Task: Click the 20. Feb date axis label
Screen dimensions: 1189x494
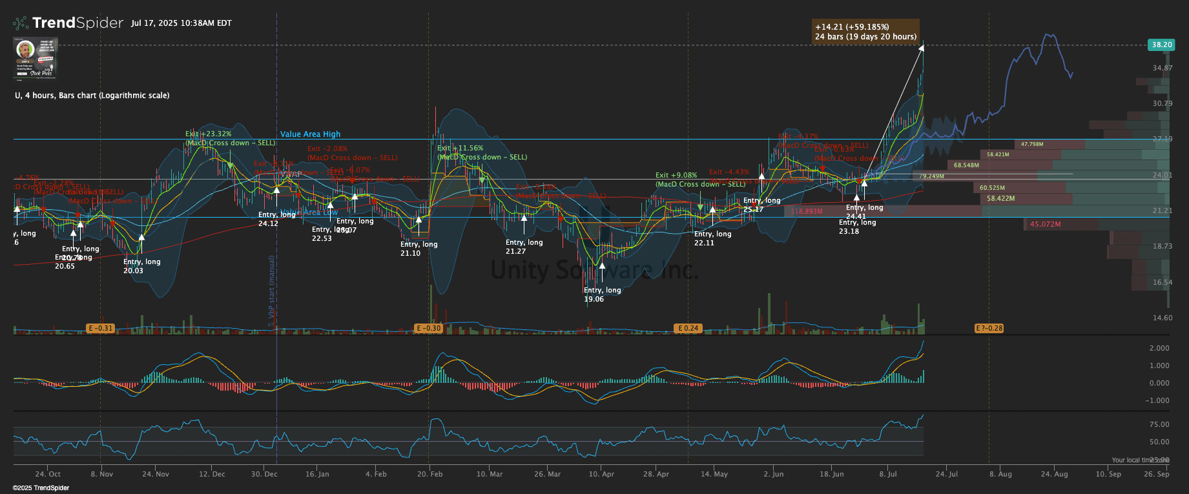Action: click(x=429, y=474)
